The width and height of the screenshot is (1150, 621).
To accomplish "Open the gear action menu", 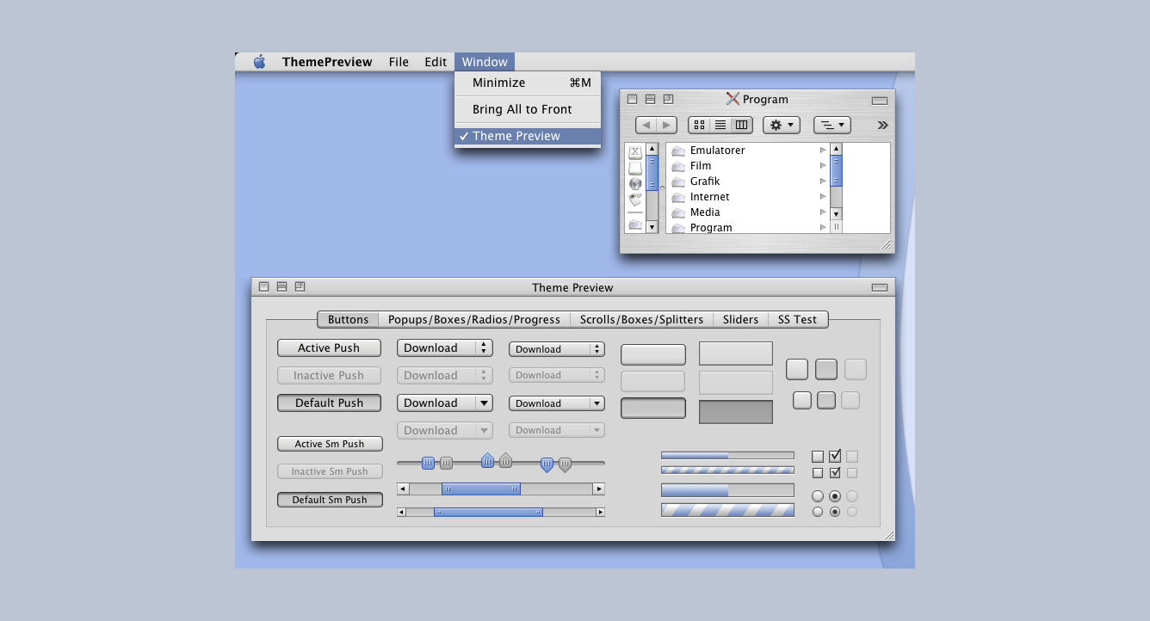I will (782, 125).
